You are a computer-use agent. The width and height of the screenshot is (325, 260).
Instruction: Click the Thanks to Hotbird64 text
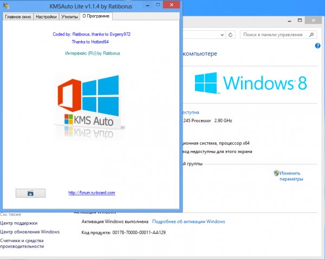tap(90, 42)
